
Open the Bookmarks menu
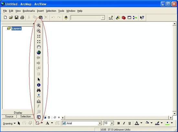click(29, 11)
